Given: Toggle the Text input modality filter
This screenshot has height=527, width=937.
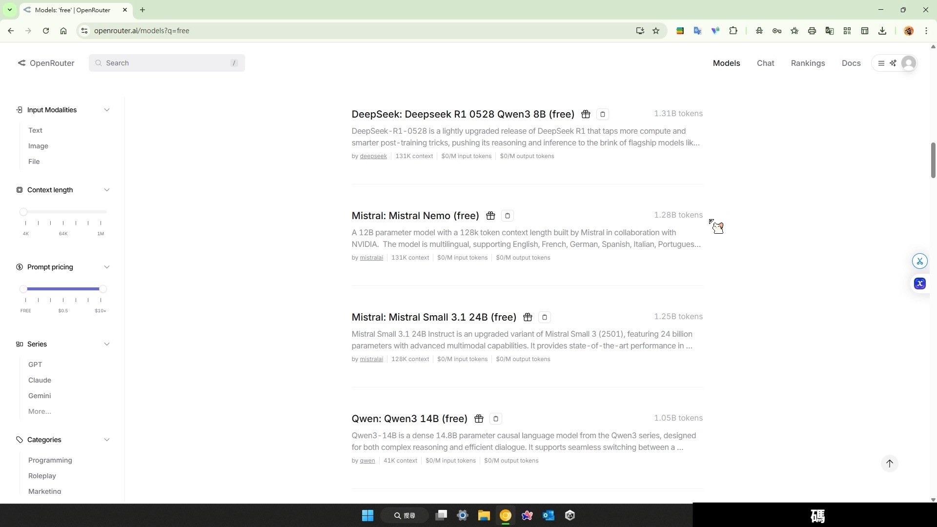Looking at the screenshot, I should pyautogui.click(x=35, y=130).
